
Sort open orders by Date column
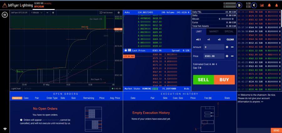click(x=26, y=98)
